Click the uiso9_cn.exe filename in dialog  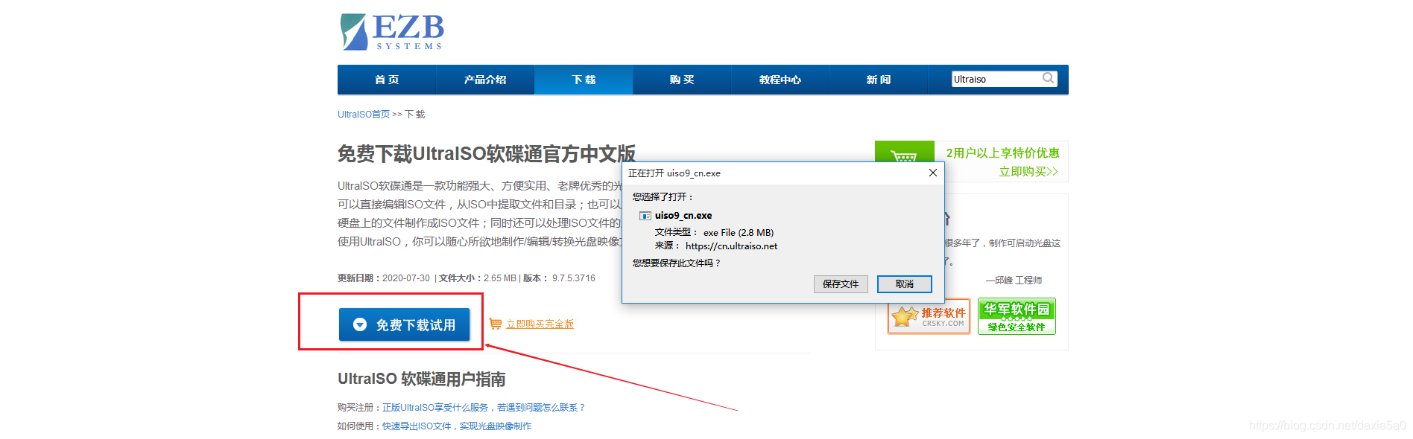(x=683, y=216)
